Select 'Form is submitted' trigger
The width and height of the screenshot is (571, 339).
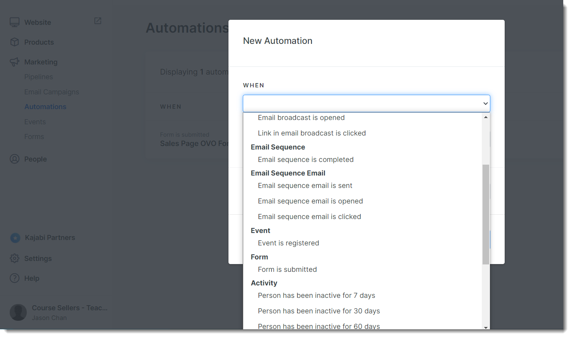pos(287,269)
